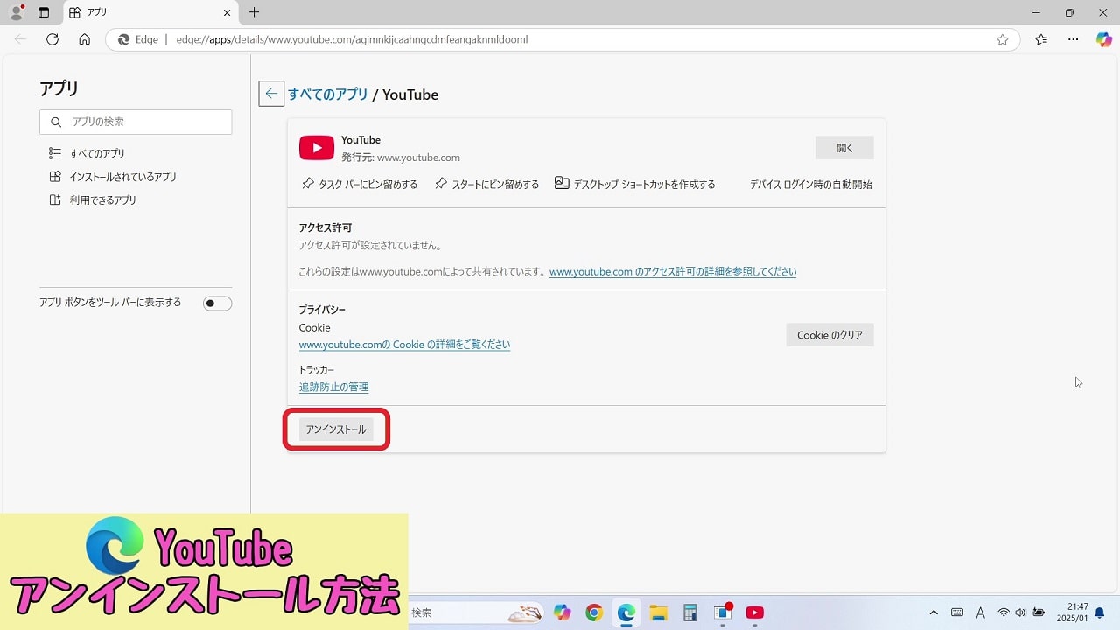
Task: Go back using the arrow beside すべてのアプリ
Action: pos(271,94)
